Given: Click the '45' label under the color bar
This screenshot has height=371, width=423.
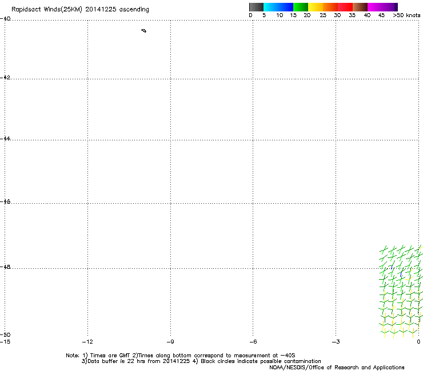Looking at the screenshot, I should click(x=381, y=15).
